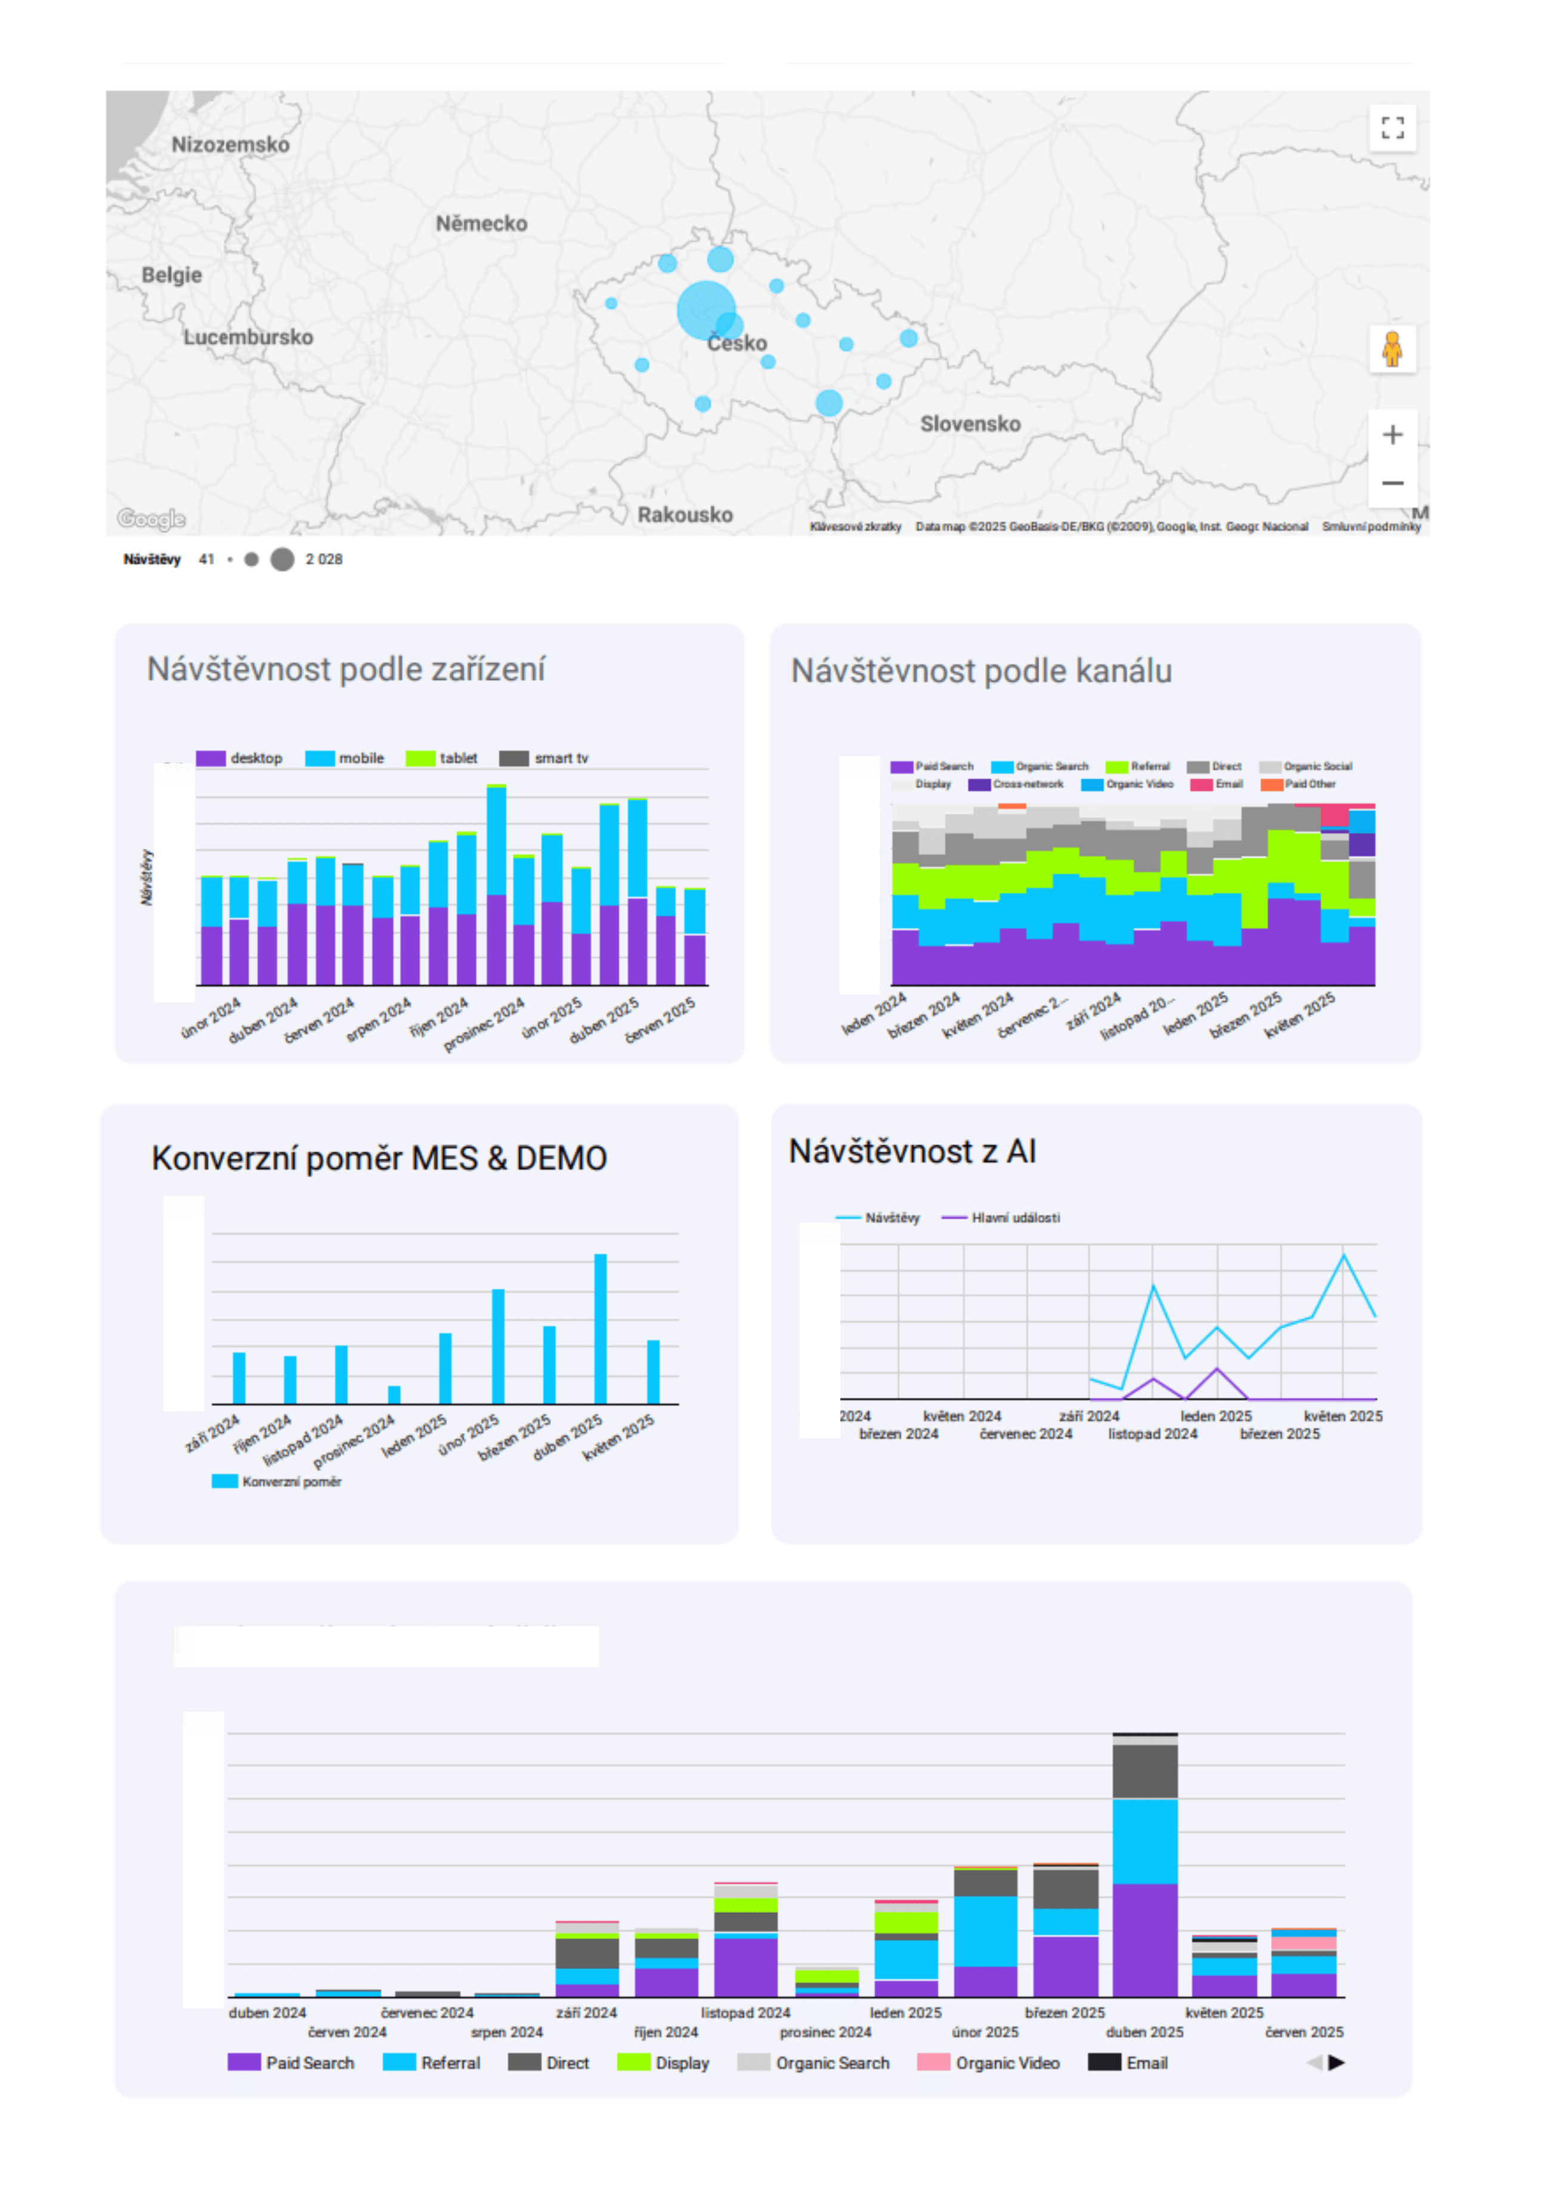Zoom in with the map plus button

tap(1391, 434)
